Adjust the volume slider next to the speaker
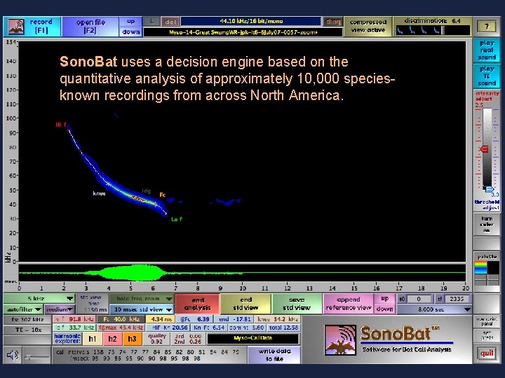Viewport: 505px width, 378px height. (36, 356)
